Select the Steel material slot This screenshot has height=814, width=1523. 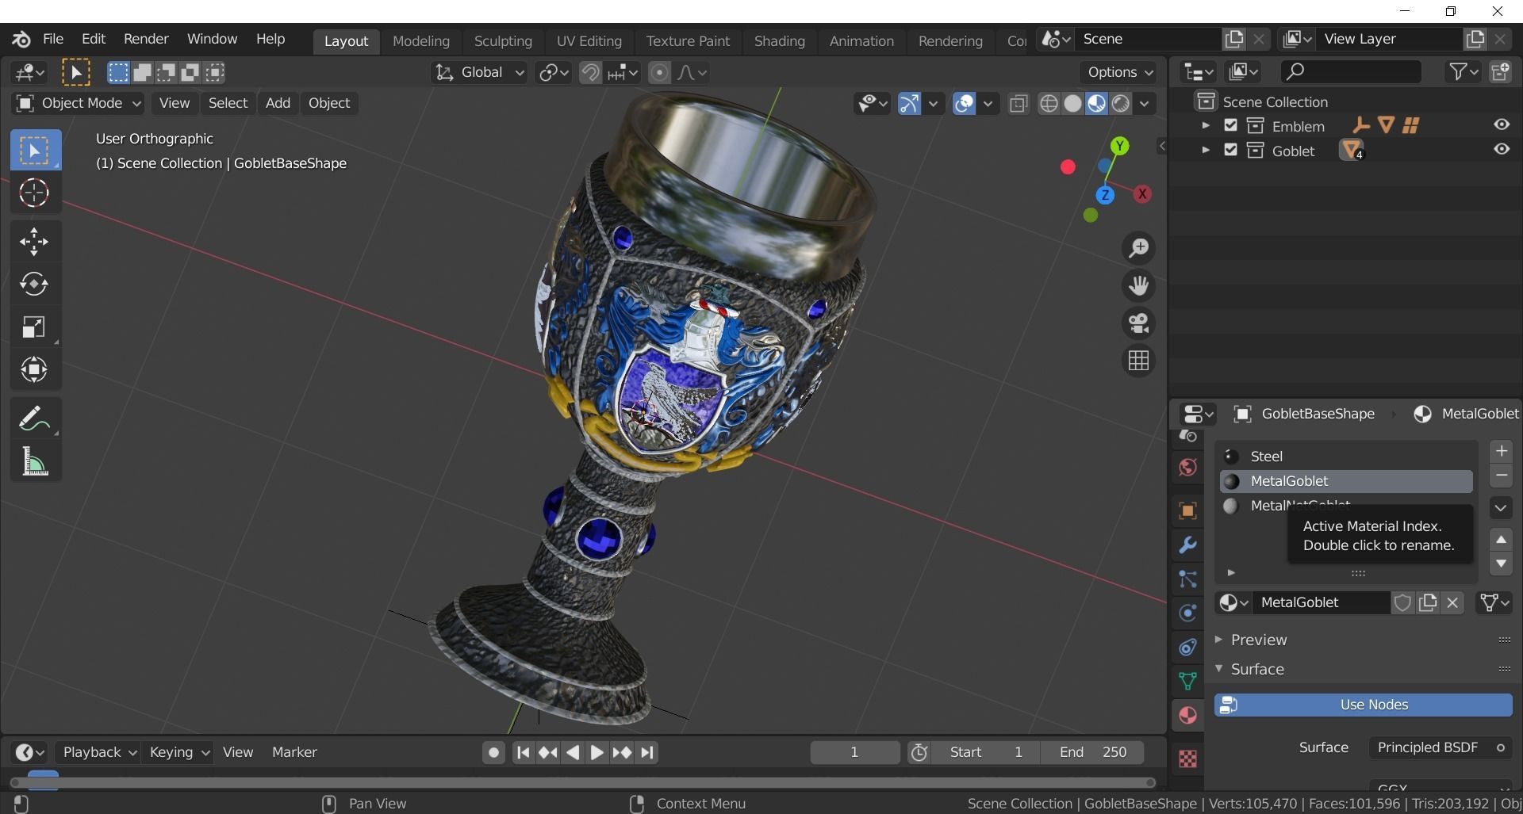[x=1346, y=457]
